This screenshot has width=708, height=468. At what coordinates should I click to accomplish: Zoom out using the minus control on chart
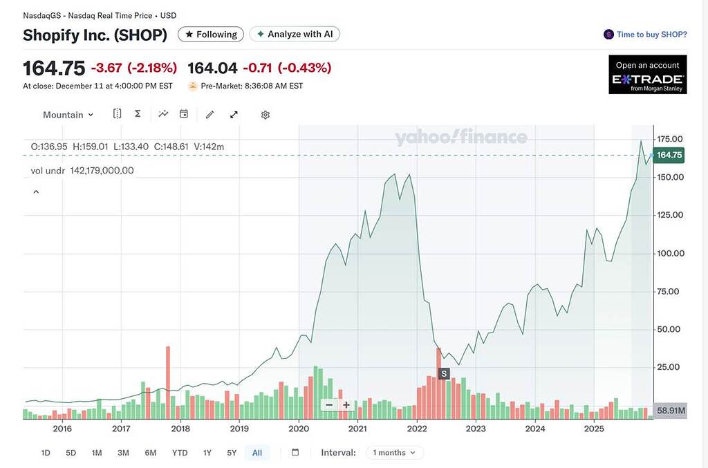328,404
